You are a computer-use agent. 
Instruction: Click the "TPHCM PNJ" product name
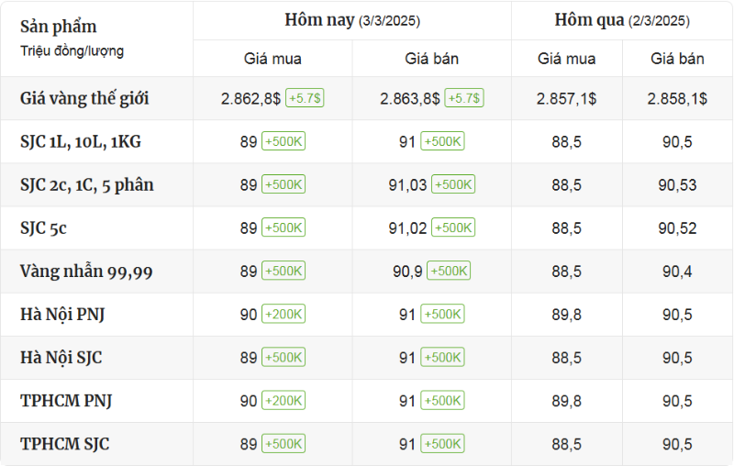click(x=66, y=401)
